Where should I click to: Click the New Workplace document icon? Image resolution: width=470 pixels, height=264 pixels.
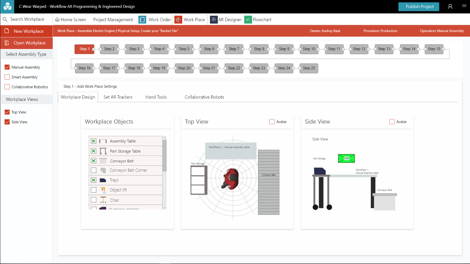(7, 31)
